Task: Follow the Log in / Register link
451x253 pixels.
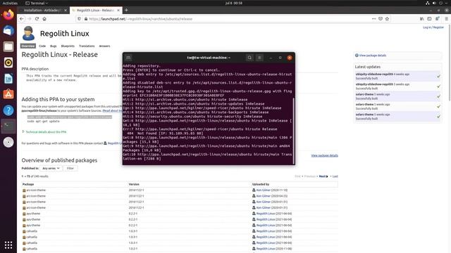Action: [x=433, y=27]
